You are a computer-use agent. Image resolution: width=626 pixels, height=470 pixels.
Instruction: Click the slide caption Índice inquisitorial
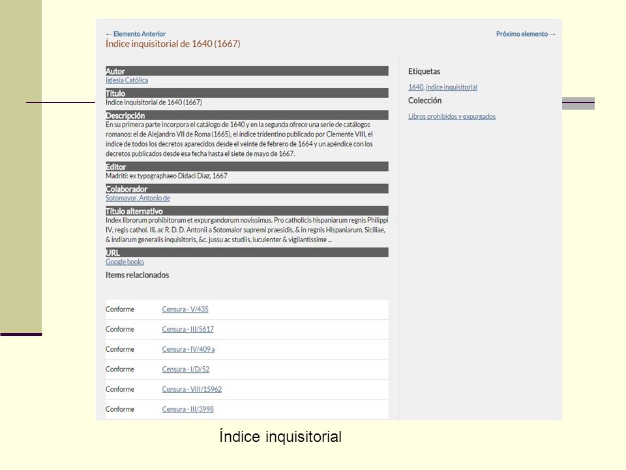tap(280, 437)
